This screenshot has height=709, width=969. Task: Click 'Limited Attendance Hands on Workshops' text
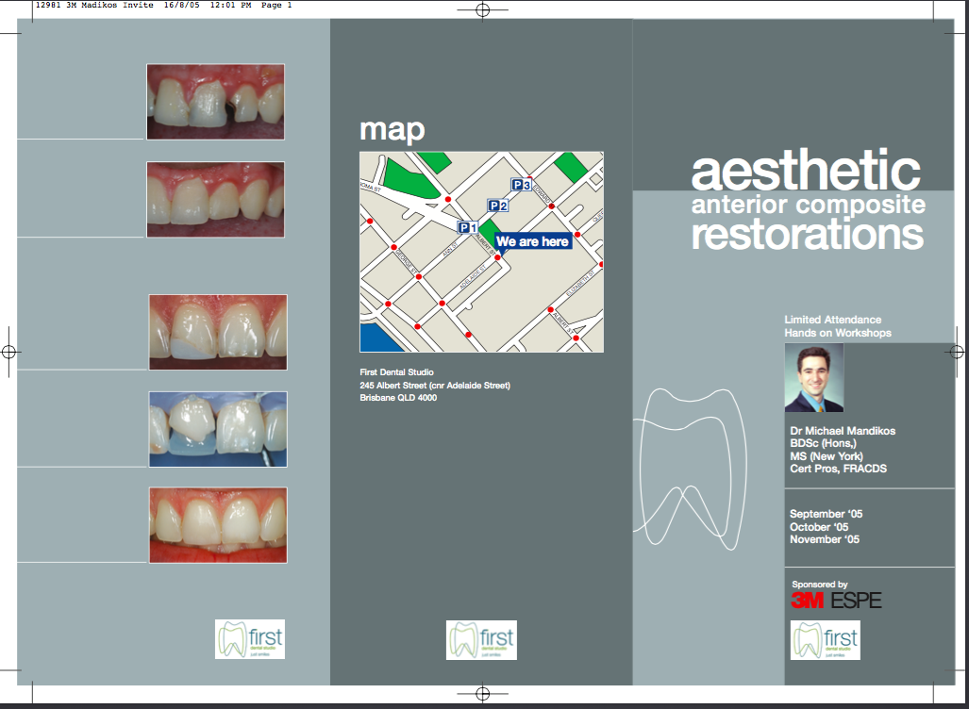(x=838, y=326)
